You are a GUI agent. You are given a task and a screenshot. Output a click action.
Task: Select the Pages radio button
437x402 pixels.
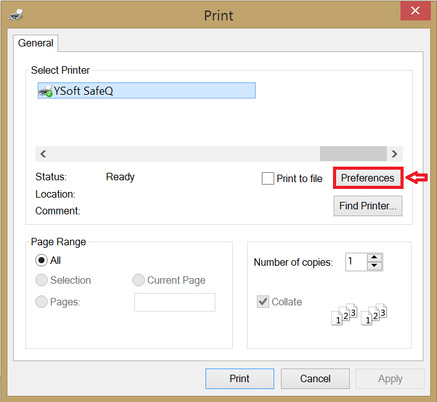click(41, 302)
